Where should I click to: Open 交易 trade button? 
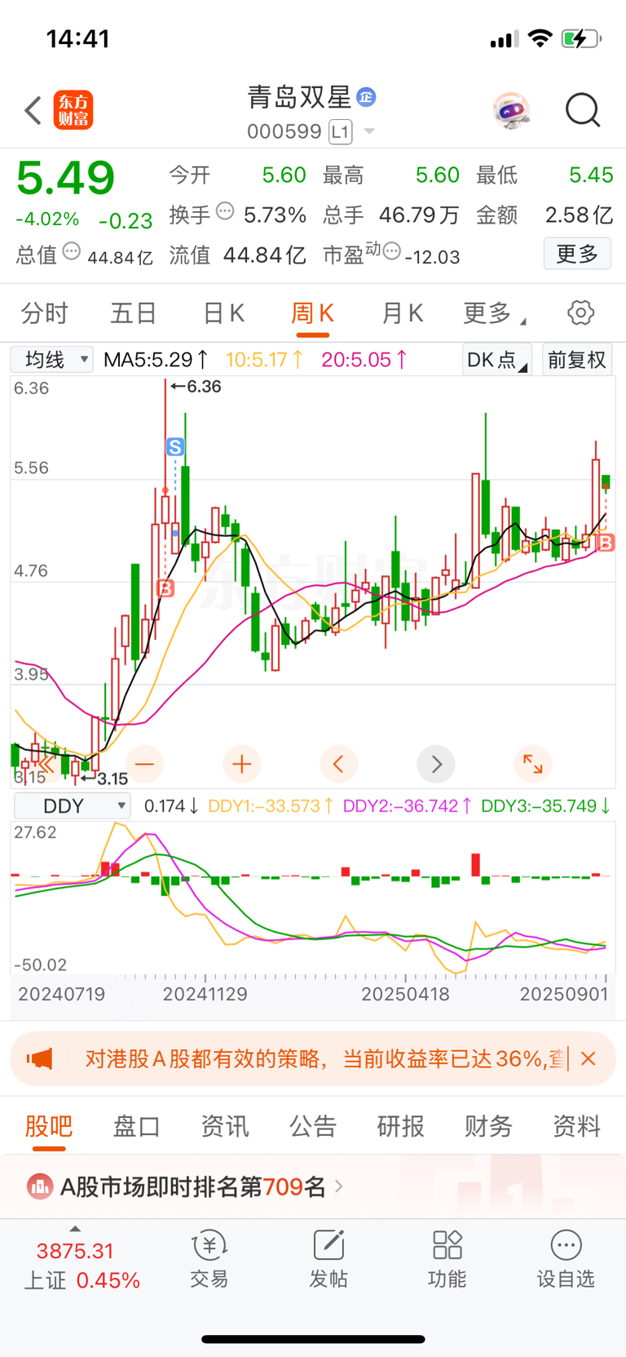click(209, 1261)
